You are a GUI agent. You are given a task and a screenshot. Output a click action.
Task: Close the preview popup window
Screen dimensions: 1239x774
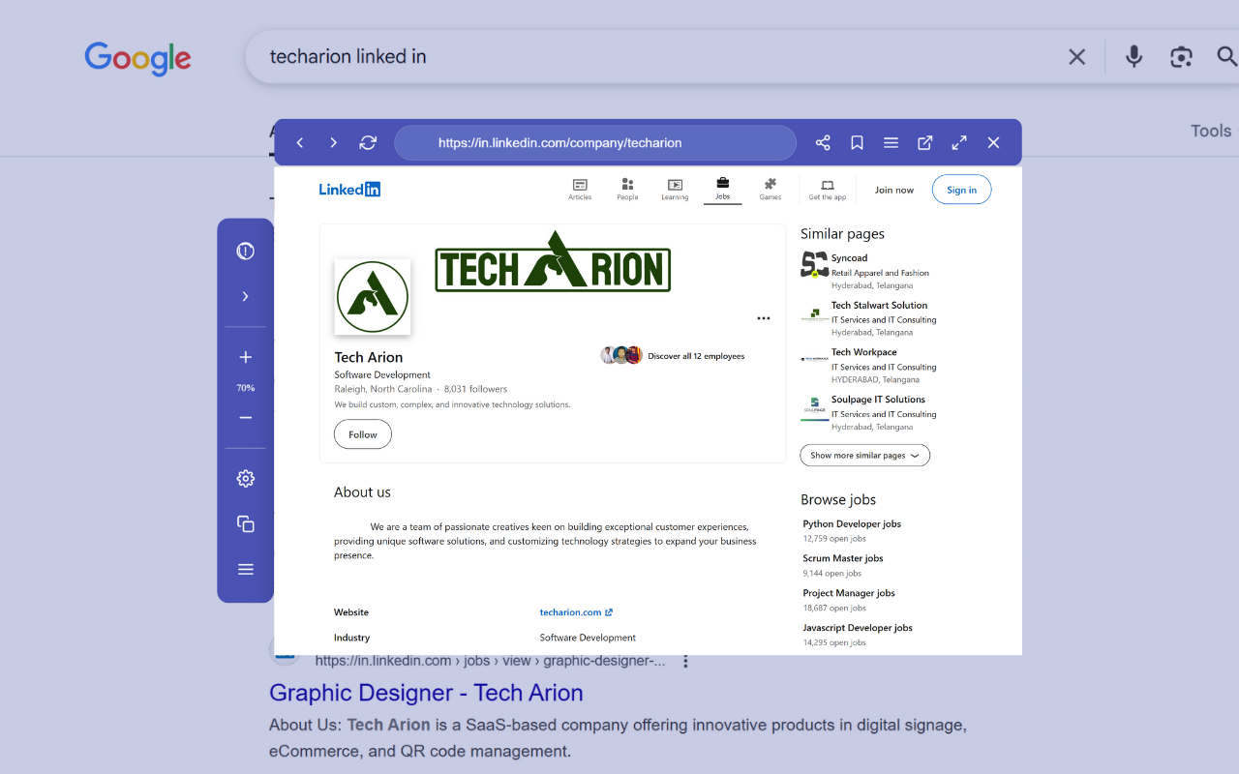click(993, 143)
